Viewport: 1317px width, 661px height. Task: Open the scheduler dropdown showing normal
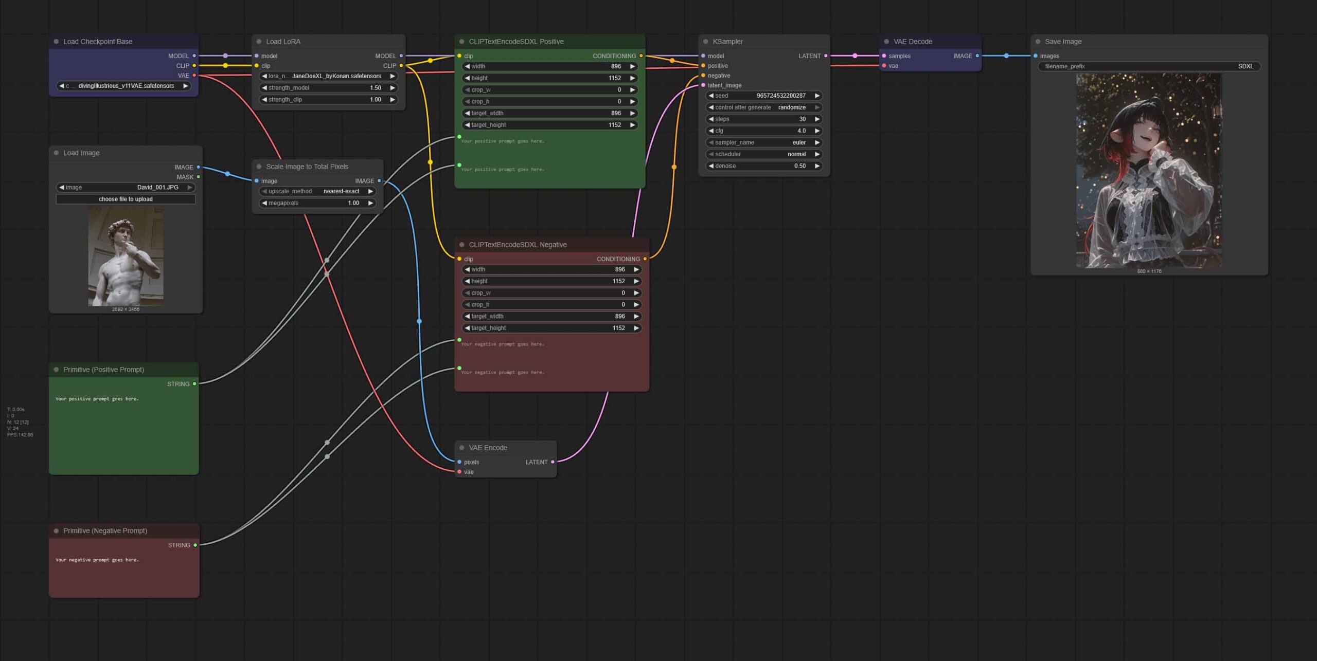click(x=763, y=154)
